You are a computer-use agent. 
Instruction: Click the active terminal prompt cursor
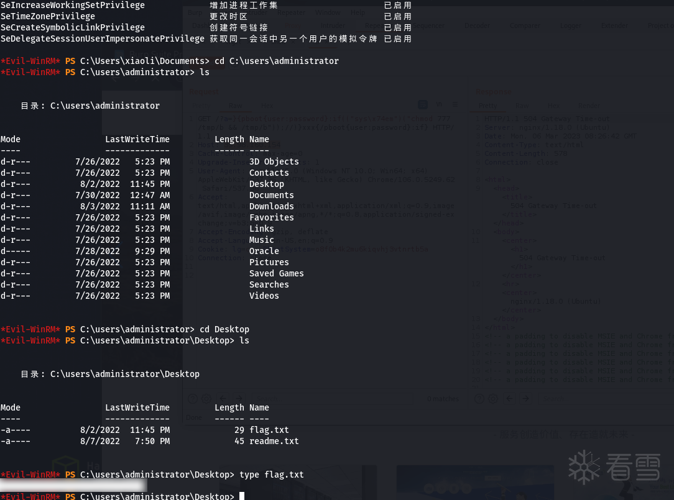[242, 496]
